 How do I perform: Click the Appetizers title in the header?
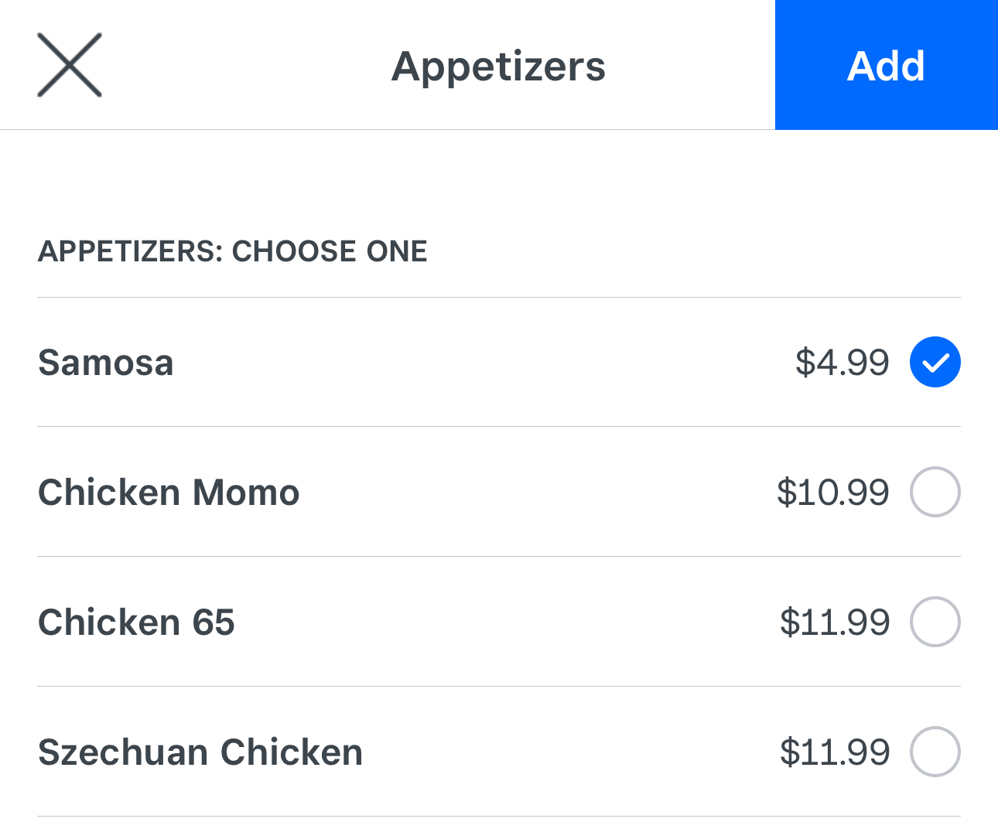pos(499,67)
